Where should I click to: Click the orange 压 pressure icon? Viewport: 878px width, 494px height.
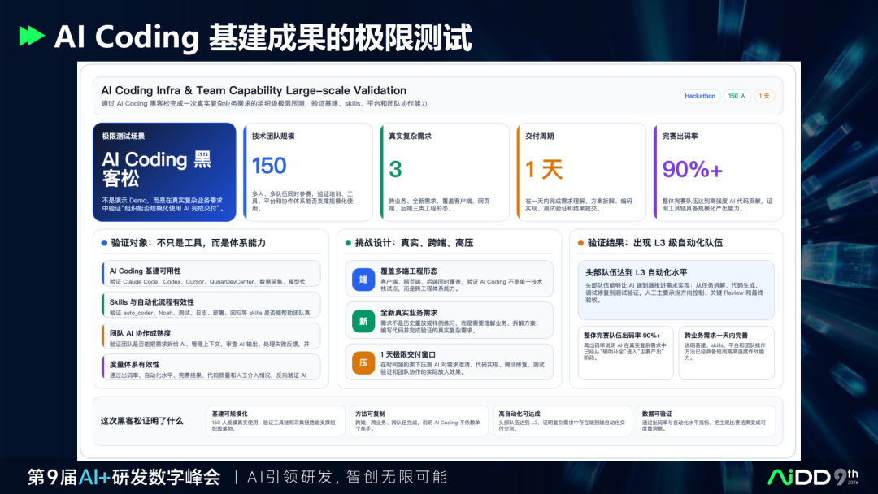click(363, 362)
